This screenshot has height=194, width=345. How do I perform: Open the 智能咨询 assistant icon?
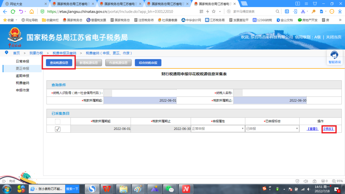point(334,57)
